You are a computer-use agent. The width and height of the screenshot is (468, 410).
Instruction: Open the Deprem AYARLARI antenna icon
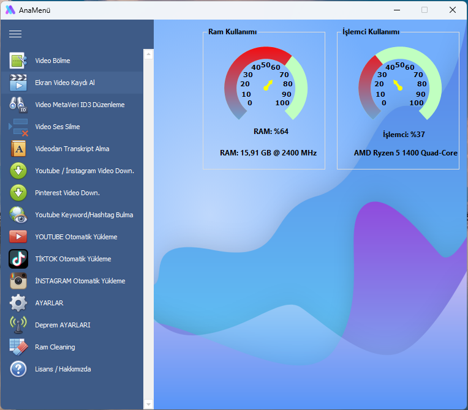click(18, 325)
